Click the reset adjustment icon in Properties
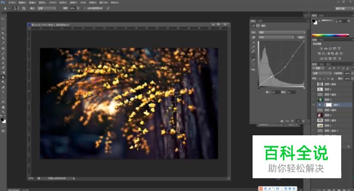The width and height of the screenshot is (354, 191). 293,121
